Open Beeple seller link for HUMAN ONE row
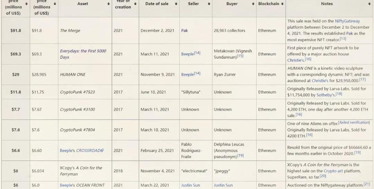374x189 pixels. [x=187, y=74]
